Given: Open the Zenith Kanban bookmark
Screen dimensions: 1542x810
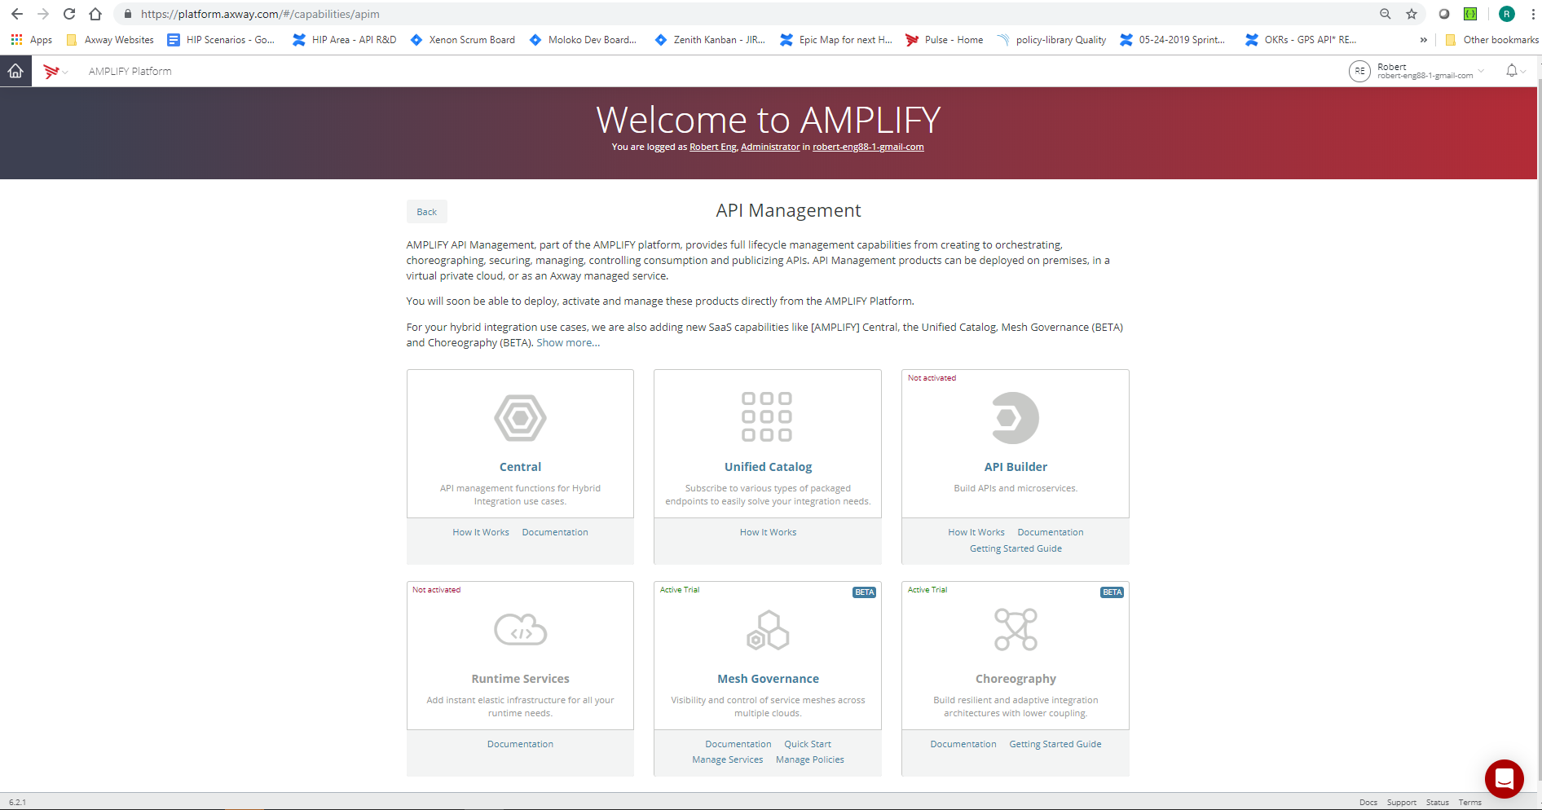Looking at the screenshot, I should (x=710, y=40).
